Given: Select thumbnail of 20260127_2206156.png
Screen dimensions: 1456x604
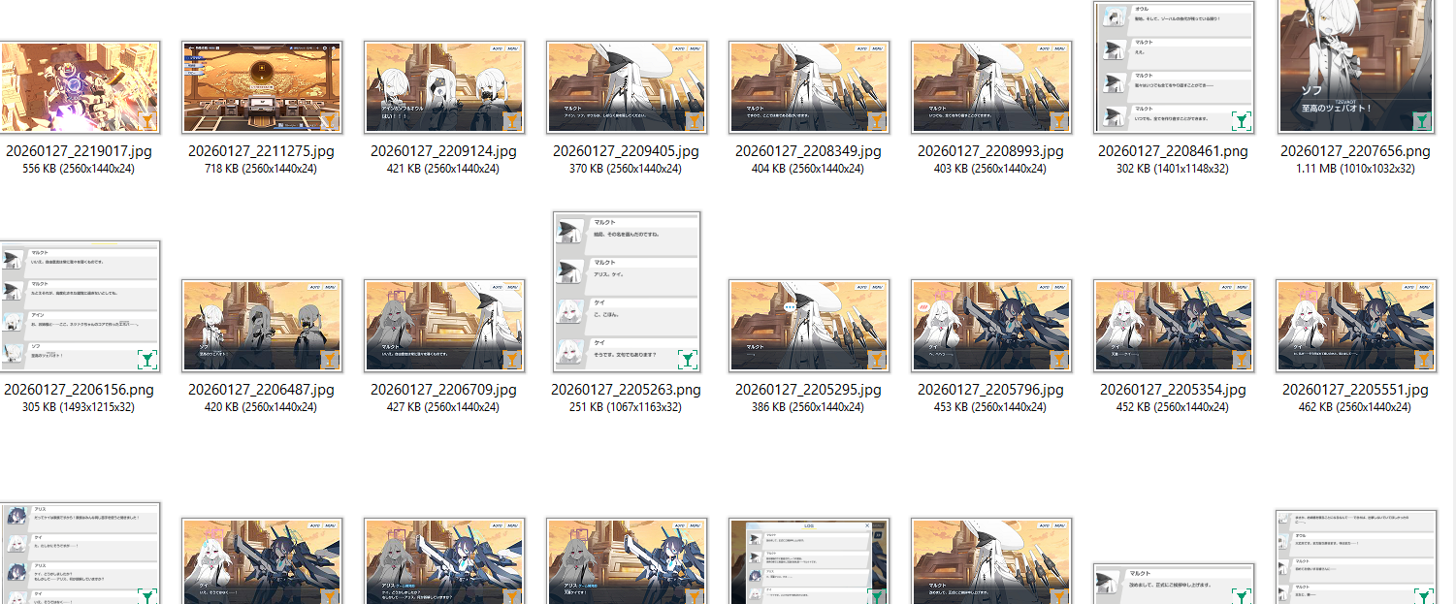Looking at the screenshot, I should [x=80, y=306].
